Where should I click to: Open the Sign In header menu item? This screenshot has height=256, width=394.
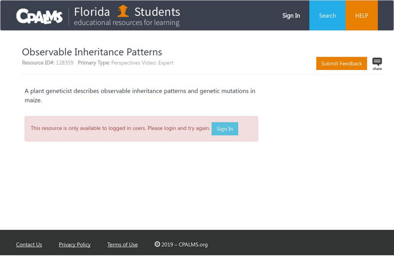(291, 16)
